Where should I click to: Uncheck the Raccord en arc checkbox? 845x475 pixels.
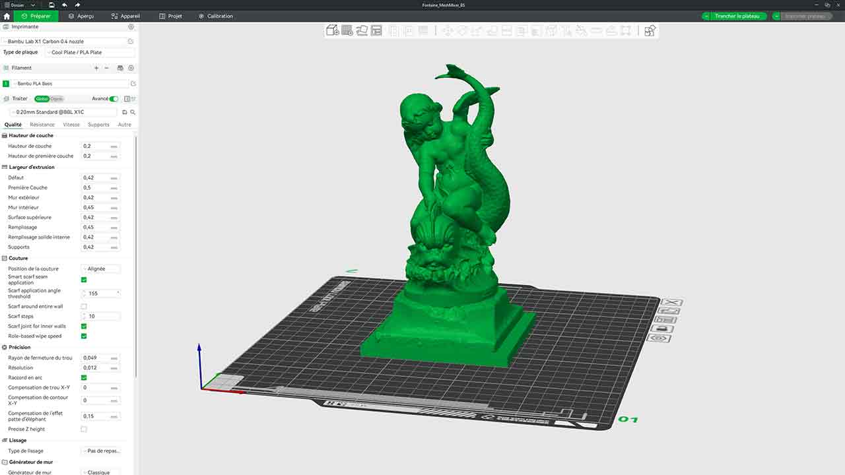coord(84,377)
